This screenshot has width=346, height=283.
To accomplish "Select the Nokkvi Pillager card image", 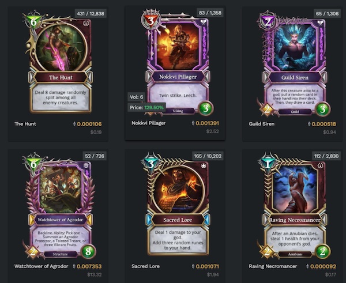I will point(178,62).
